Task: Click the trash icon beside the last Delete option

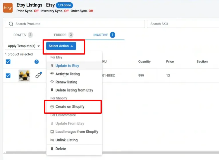Action: click(52, 149)
